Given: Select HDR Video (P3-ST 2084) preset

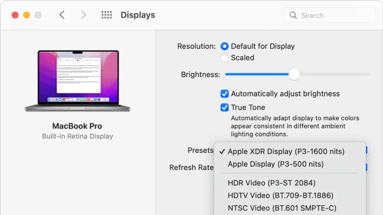Looking at the screenshot, I should [x=290, y=183].
